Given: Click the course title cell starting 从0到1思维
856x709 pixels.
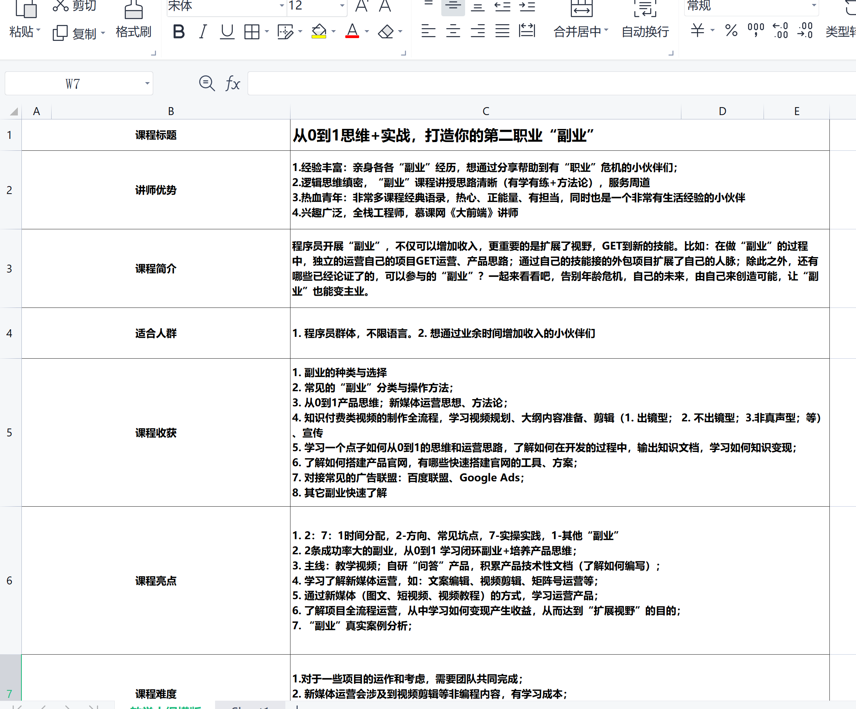Looking at the screenshot, I should [x=560, y=135].
